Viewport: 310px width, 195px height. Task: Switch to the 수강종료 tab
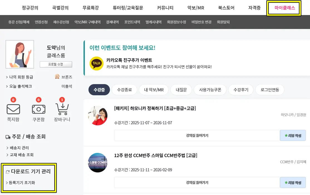click(x=124, y=90)
